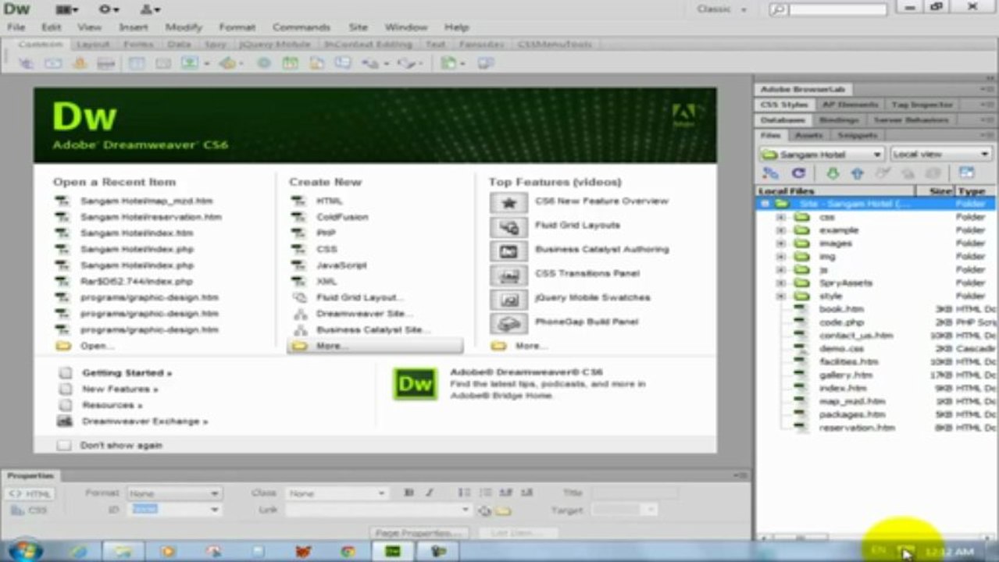The width and height of the screenshot is (999, 562).
Task: Click the Unordered List icon in Properties
Action: point(464,493)
